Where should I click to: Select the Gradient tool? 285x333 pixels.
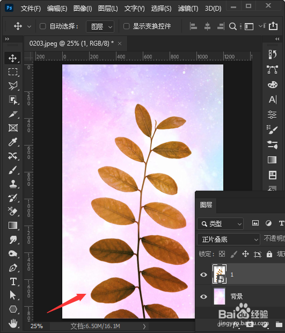point(13,226)
